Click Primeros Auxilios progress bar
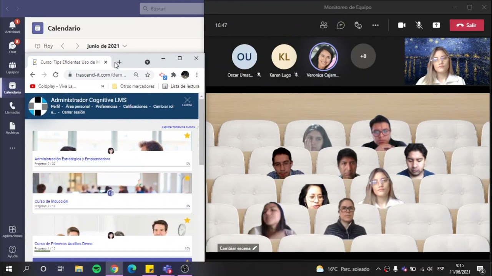The height and width of the screenshot is (276, 492). [x=112, y=251]
